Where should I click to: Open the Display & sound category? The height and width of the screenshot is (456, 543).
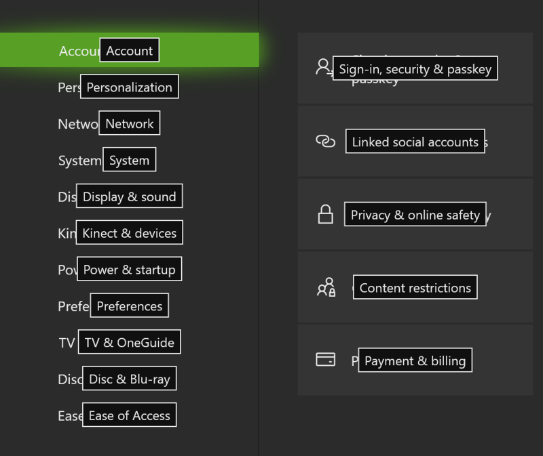(x=129, y=196)
